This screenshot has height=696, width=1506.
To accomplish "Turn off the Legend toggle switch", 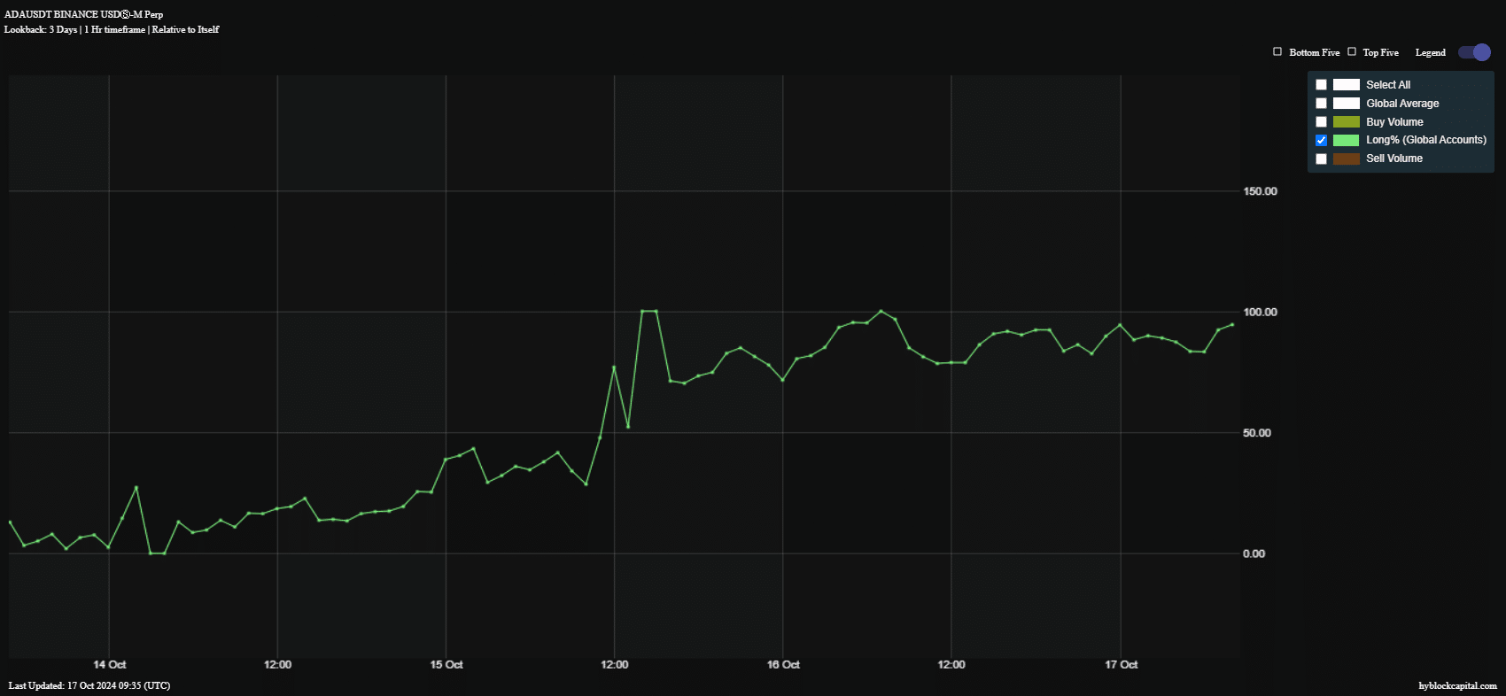I will coord(1474,53).
